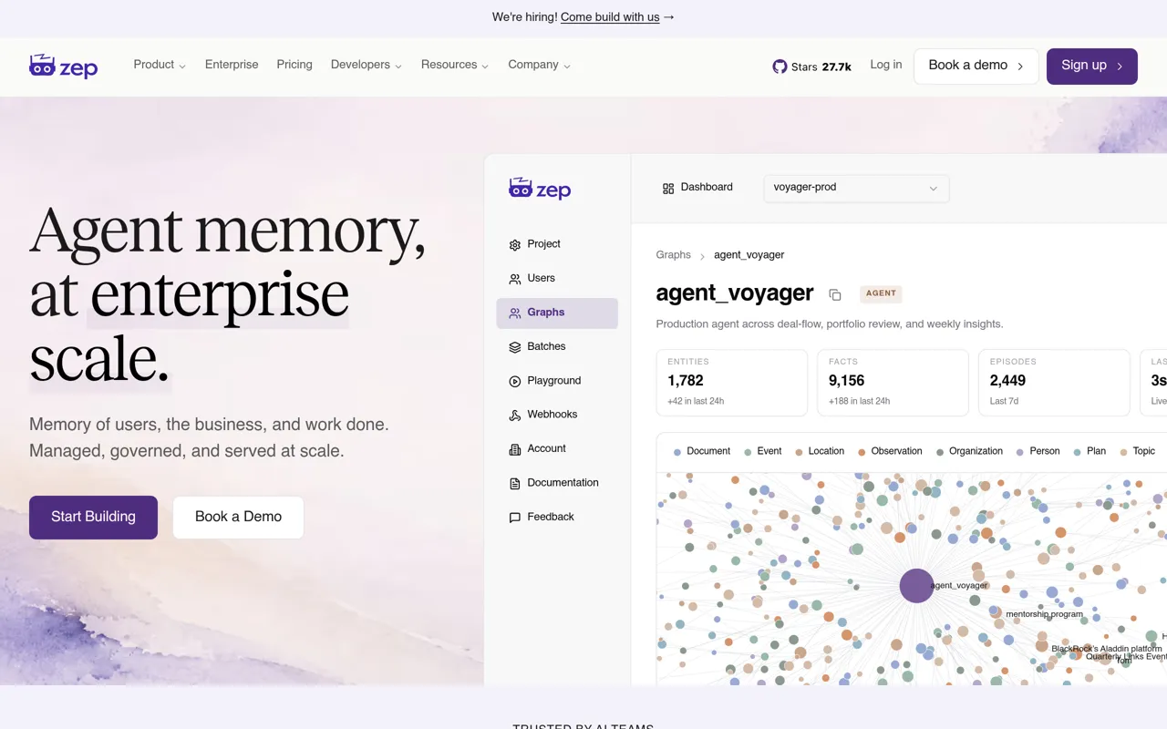Image resolution: width=1167 pixels, height=729 pixels.
Task: Click the GitHub Stars 27.7k link
Action: click(811, 67)
